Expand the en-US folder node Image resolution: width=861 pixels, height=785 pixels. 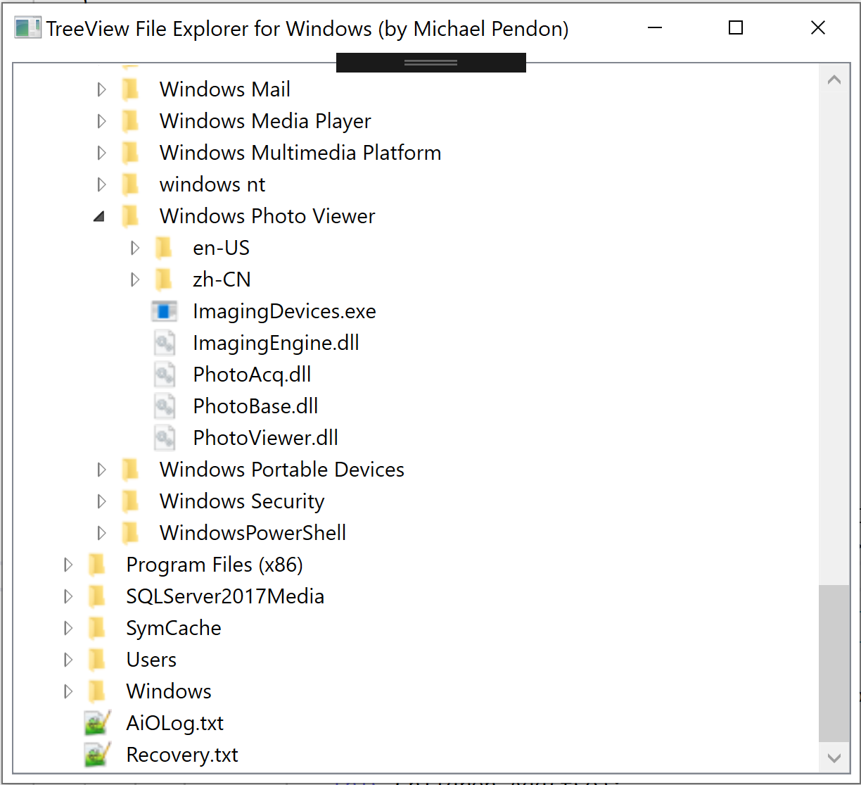pos(134,247)
